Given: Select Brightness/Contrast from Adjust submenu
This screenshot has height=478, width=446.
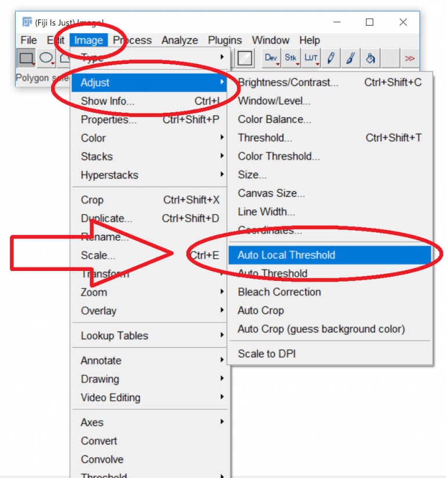Looking at the screenshot, I should tap(288, 82).
